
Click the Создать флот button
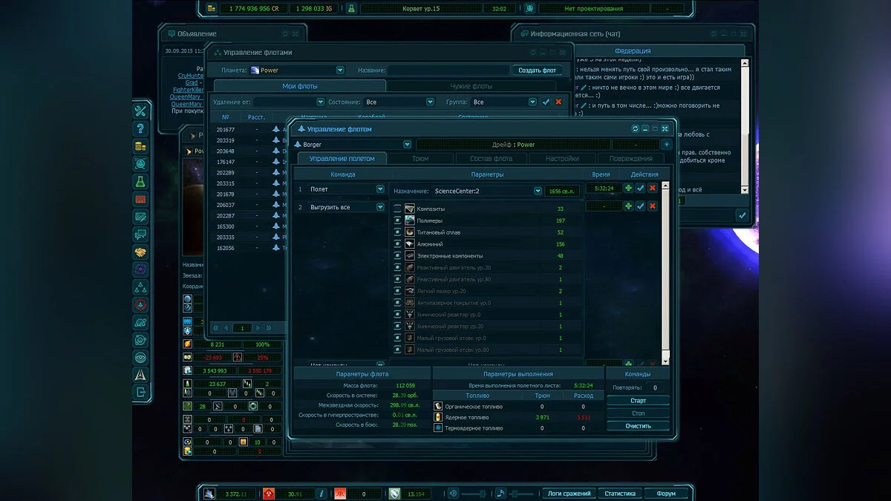(x=537, y=70)
